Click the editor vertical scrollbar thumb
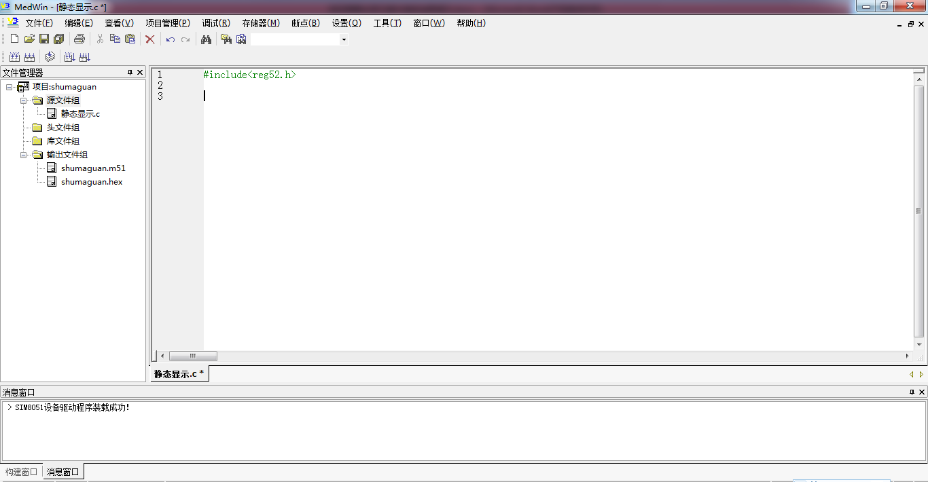Image resolution: width=928 pixels, height=482 pixels. pos(919,211)
